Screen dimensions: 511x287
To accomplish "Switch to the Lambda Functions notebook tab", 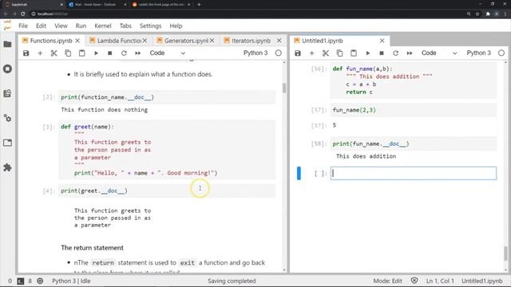I will [x=119, y=41].
